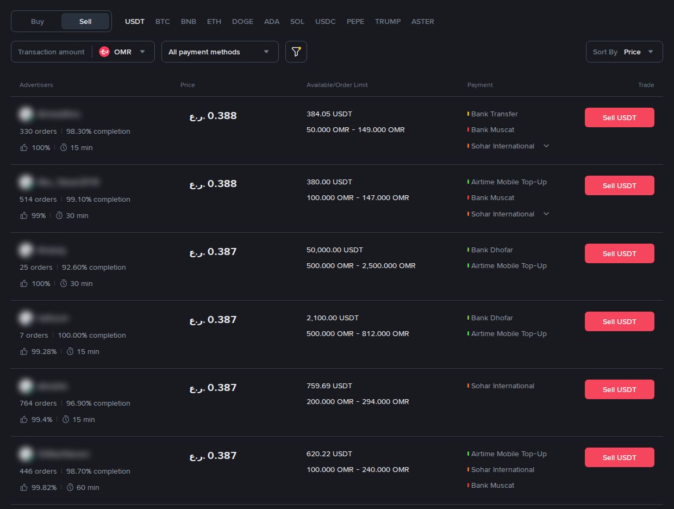Screen dimensions: 674x509
Task: Select the SOL tab
Action: tap(297, 21)
